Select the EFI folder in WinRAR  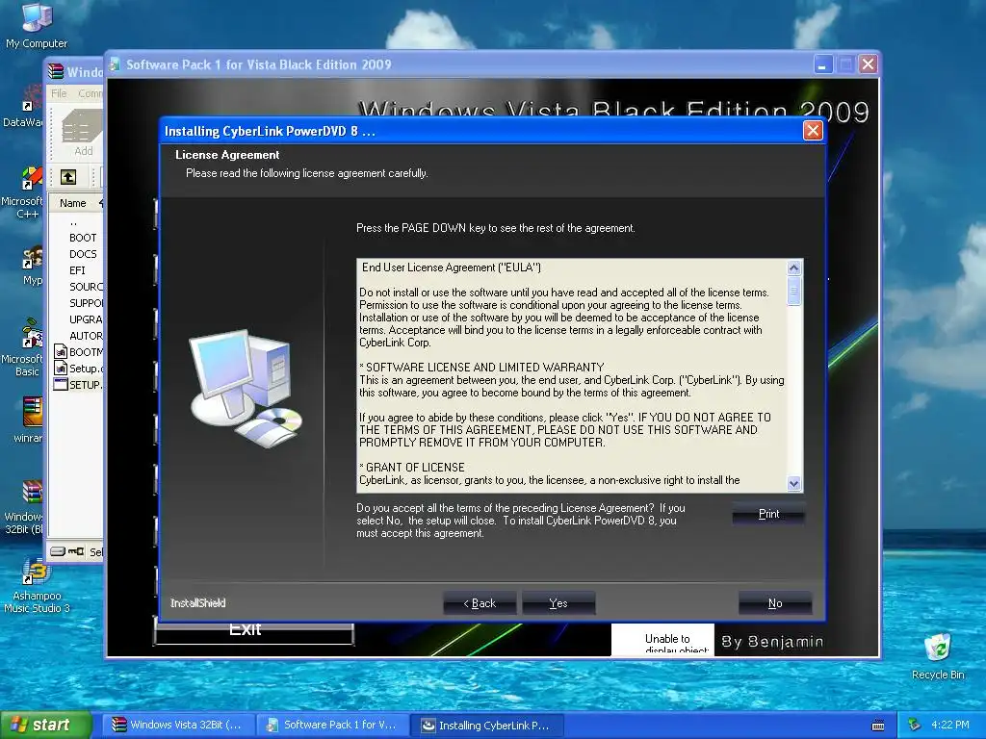(x=77, y=270)
